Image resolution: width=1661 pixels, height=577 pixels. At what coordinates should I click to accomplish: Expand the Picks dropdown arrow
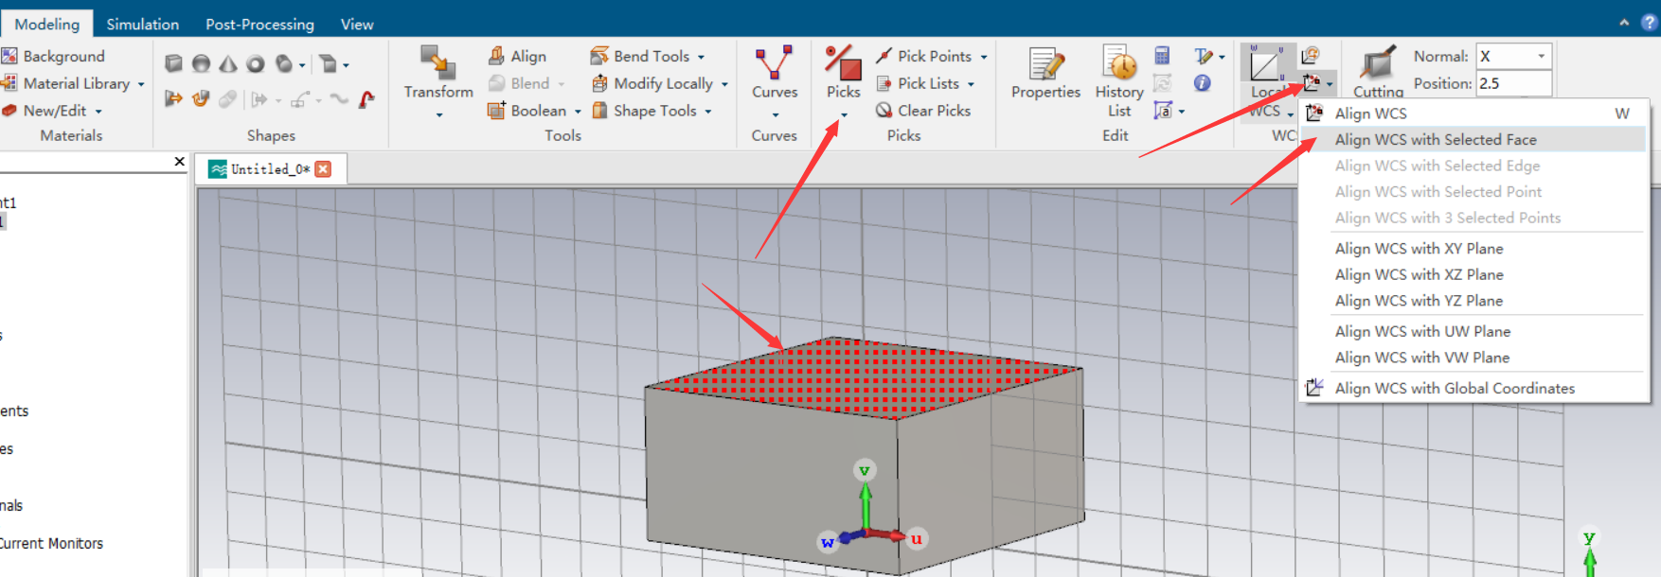click(844, 115)
